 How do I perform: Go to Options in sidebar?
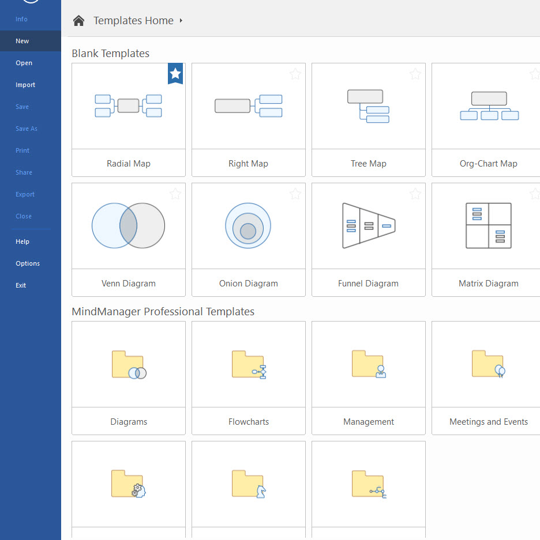(28, 263)
